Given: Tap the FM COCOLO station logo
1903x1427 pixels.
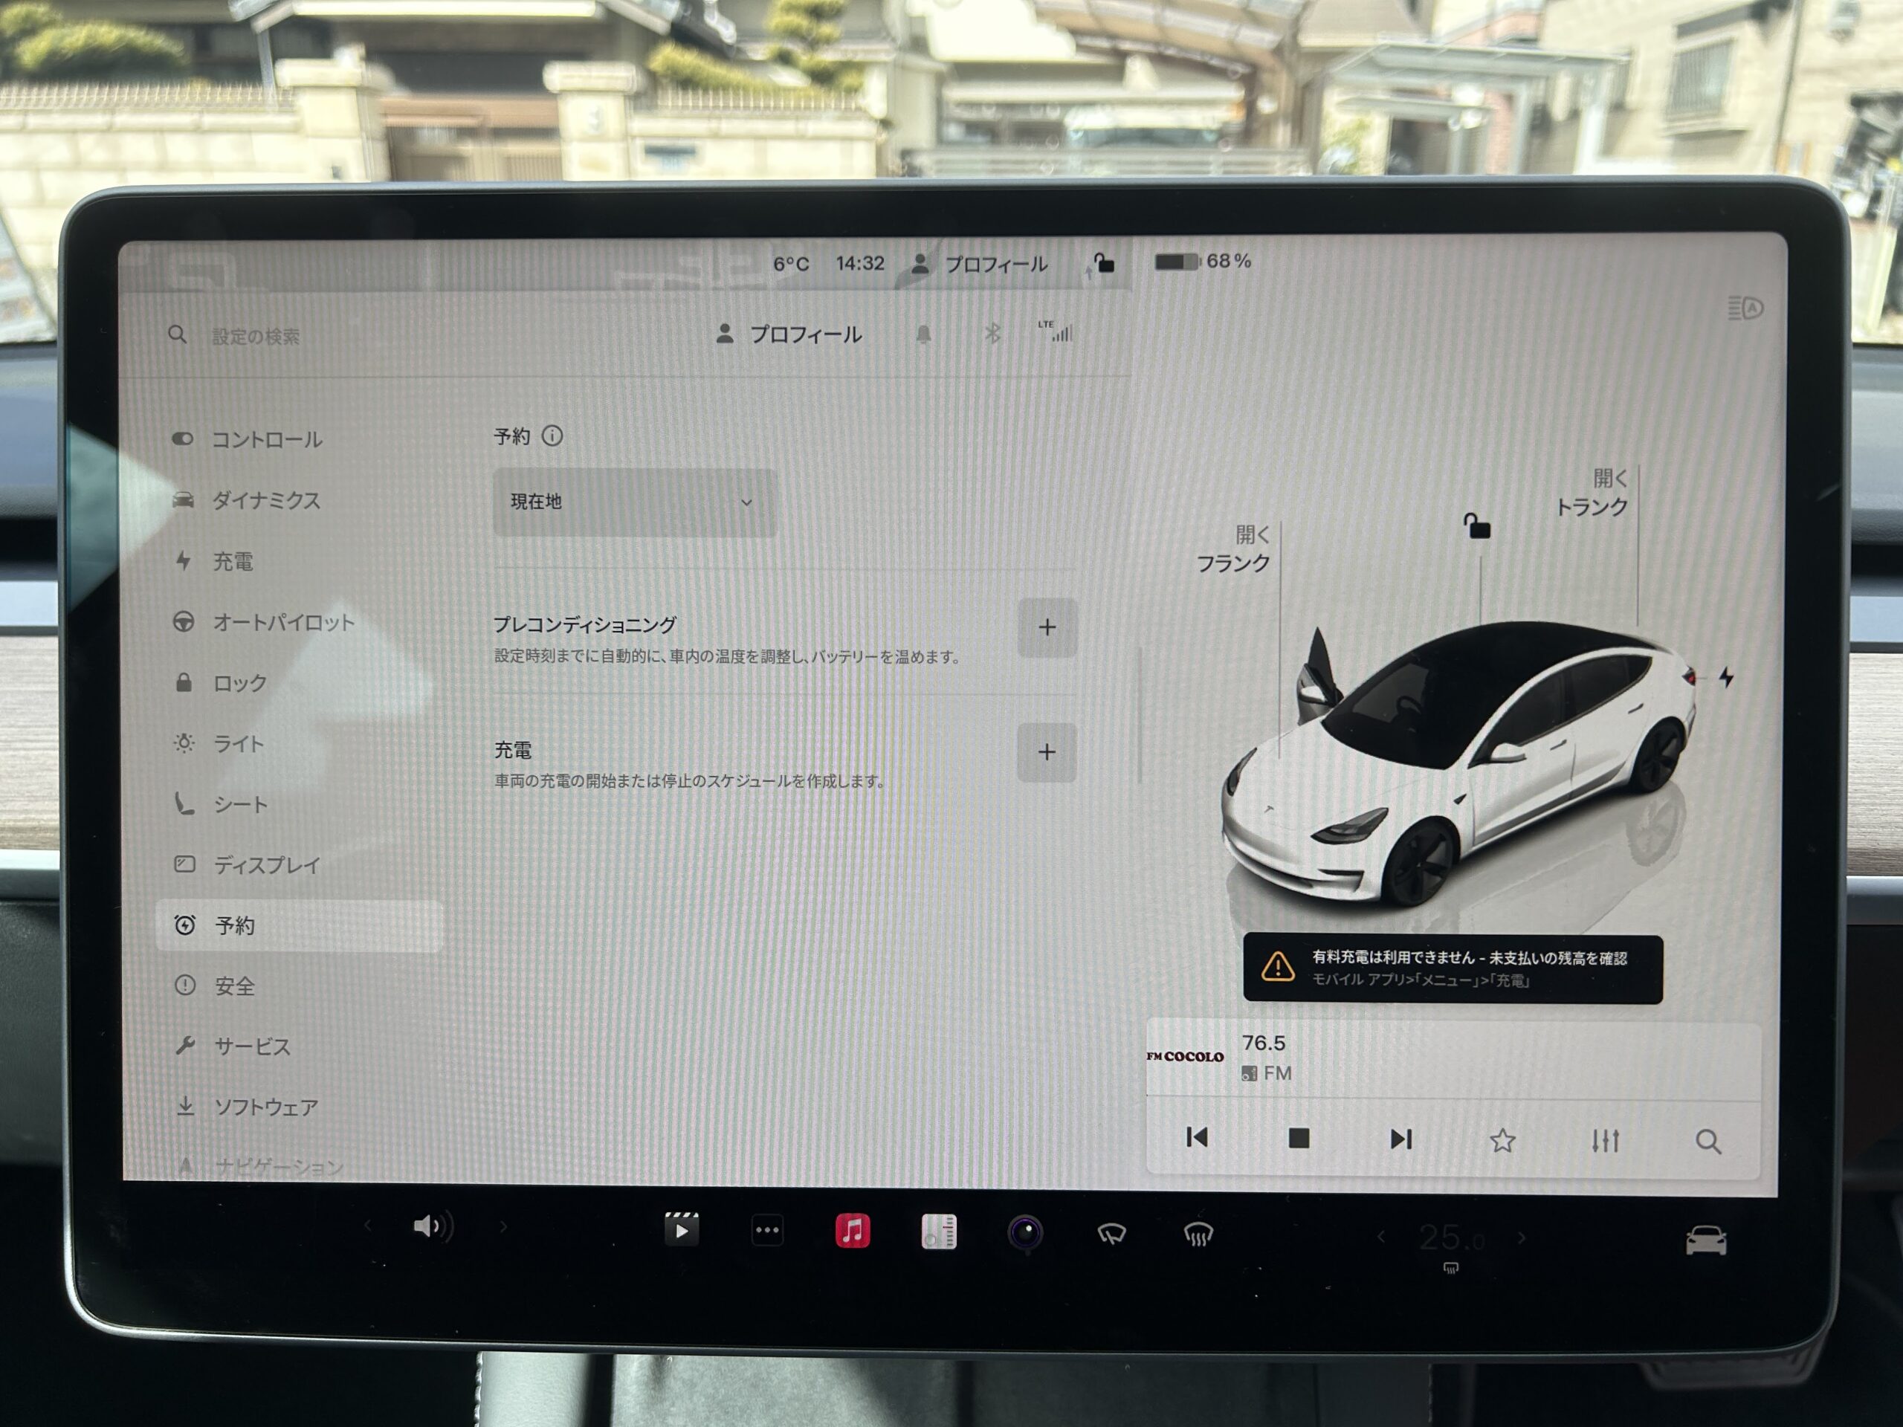Looking at the screenshot, I should tap(1185, 1056).
